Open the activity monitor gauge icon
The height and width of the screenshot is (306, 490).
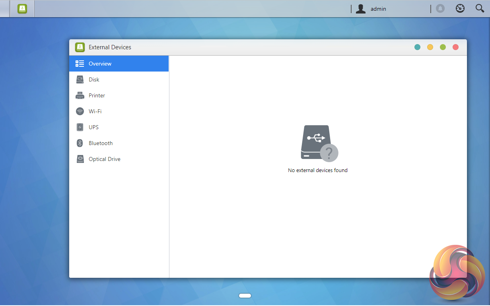pos(460,9)
